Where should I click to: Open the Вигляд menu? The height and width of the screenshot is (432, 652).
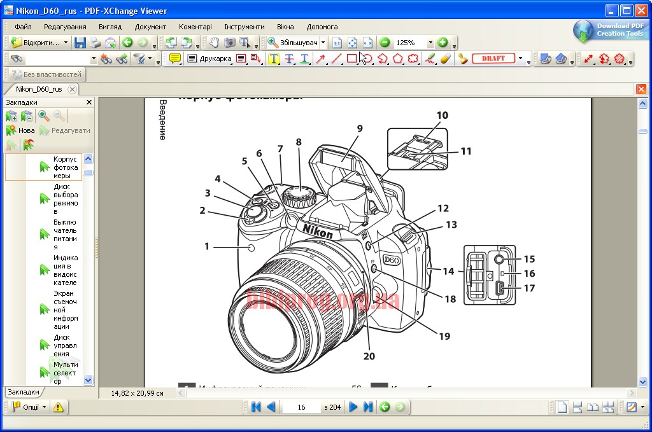point(110,27)
